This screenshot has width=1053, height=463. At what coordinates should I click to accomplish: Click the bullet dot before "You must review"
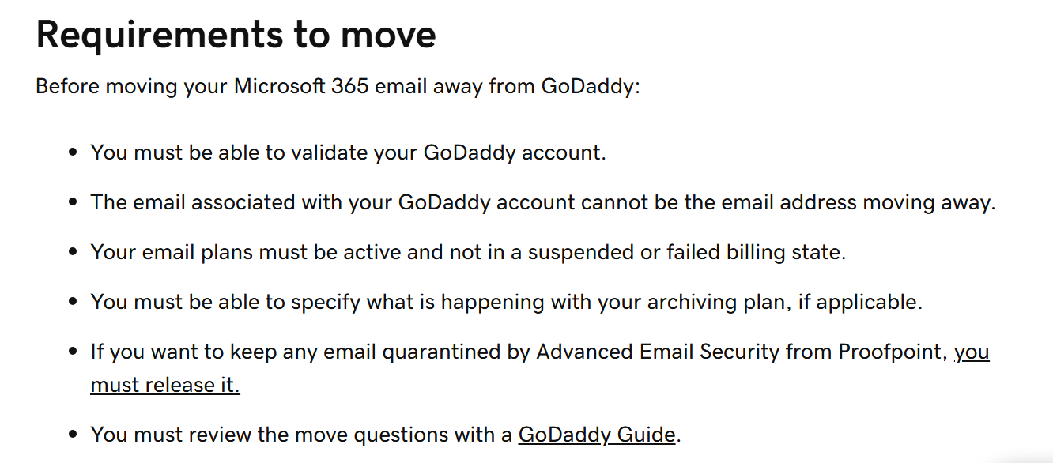click(73, 435)
